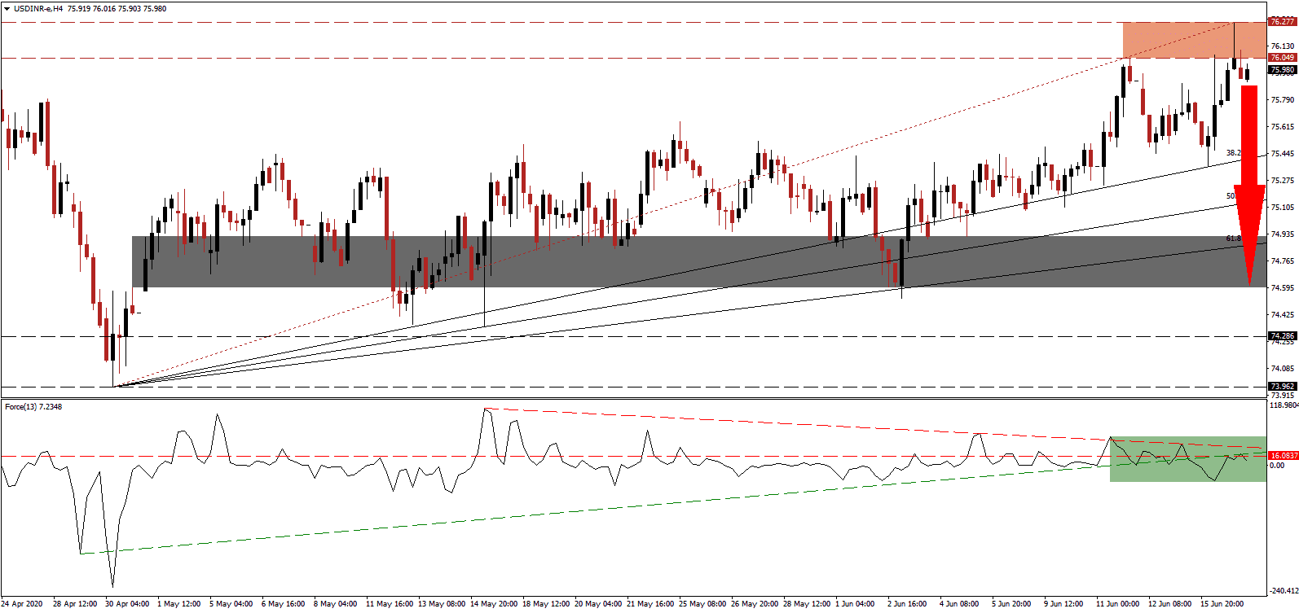Select the green Force indicator highlight box

(x=1188, y=459)
